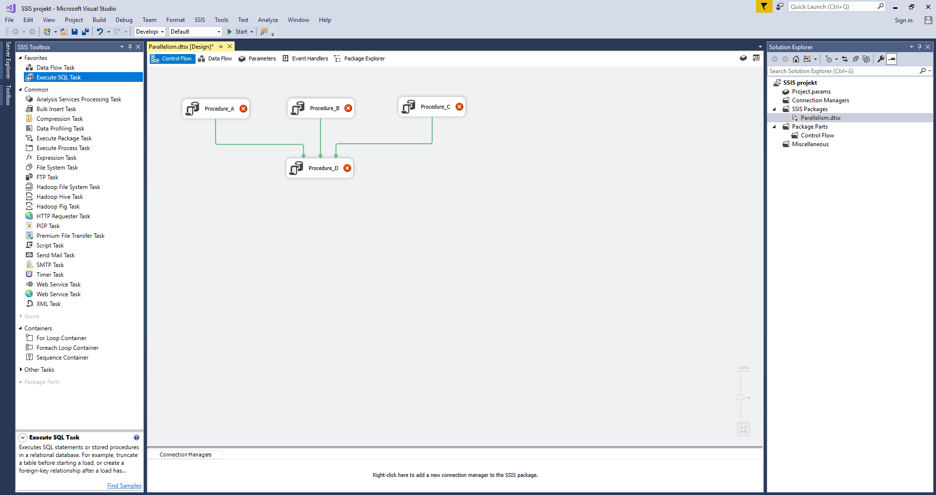This screenshot has width=936, height=495.
Task: Click Collapse All in Solution Explorer
Action: tap(856, 59)
